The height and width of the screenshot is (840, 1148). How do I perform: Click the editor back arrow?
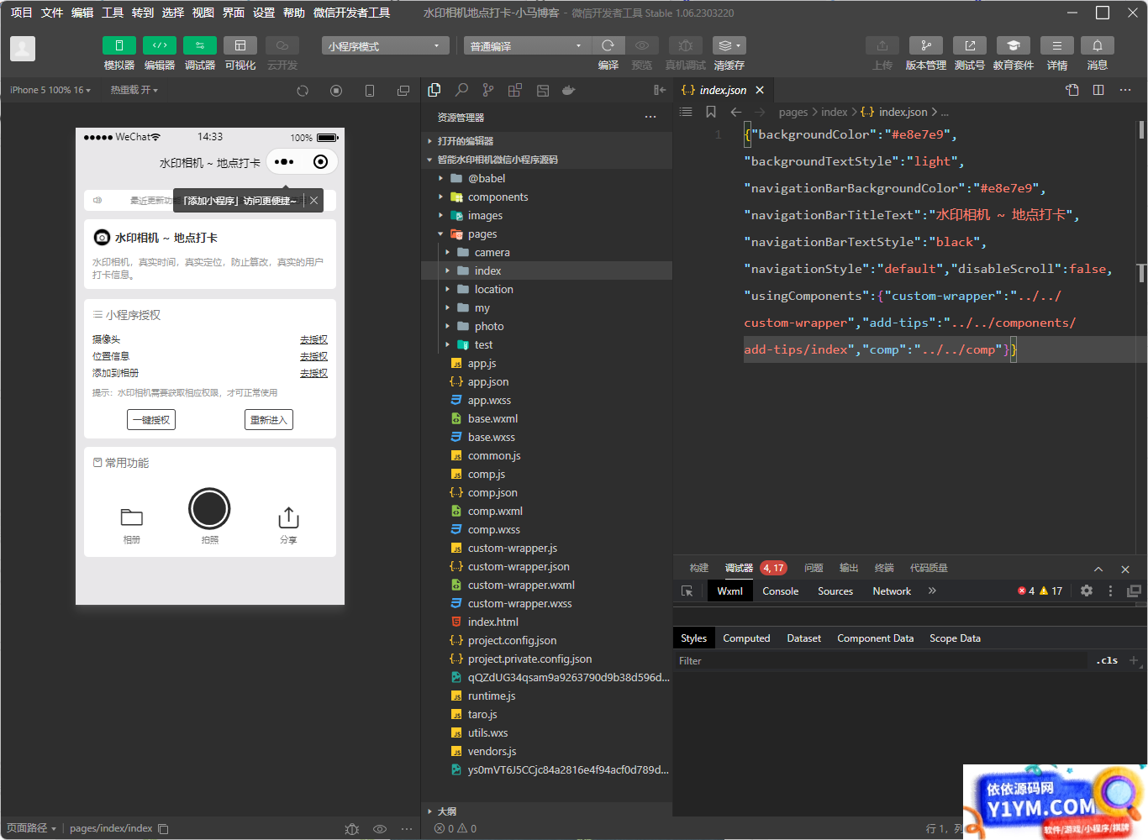(x=736, y=112)
